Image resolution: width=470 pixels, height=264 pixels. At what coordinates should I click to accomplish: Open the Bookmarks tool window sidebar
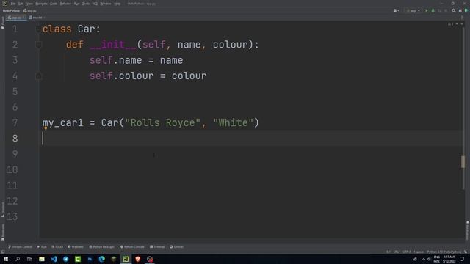[x=3, y=232]
